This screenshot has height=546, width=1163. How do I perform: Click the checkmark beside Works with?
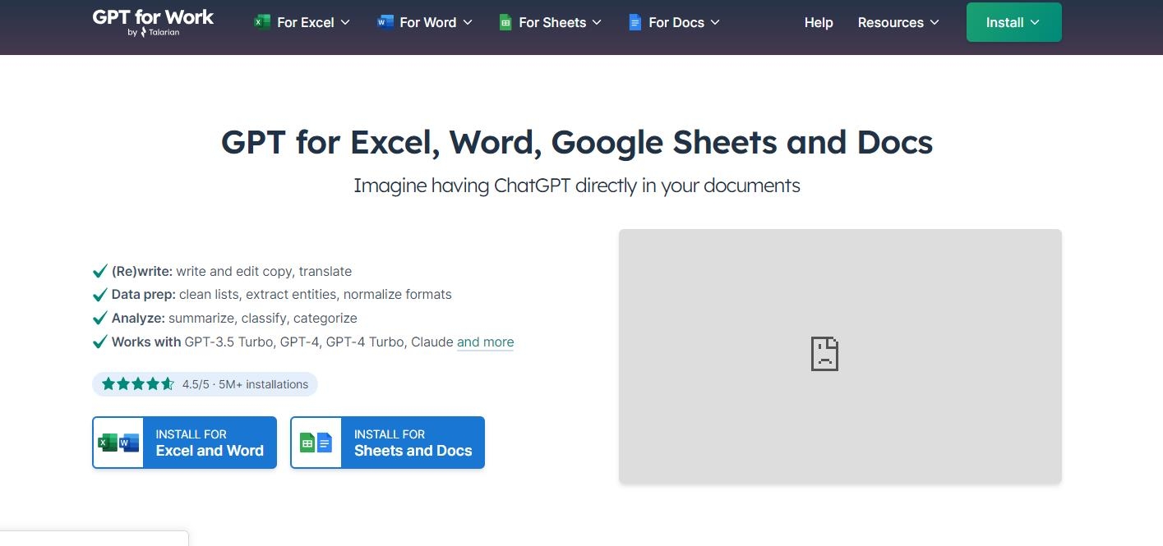point(100,342)
